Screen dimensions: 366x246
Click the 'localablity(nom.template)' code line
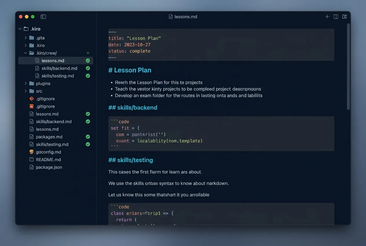[x=159, y=141]
